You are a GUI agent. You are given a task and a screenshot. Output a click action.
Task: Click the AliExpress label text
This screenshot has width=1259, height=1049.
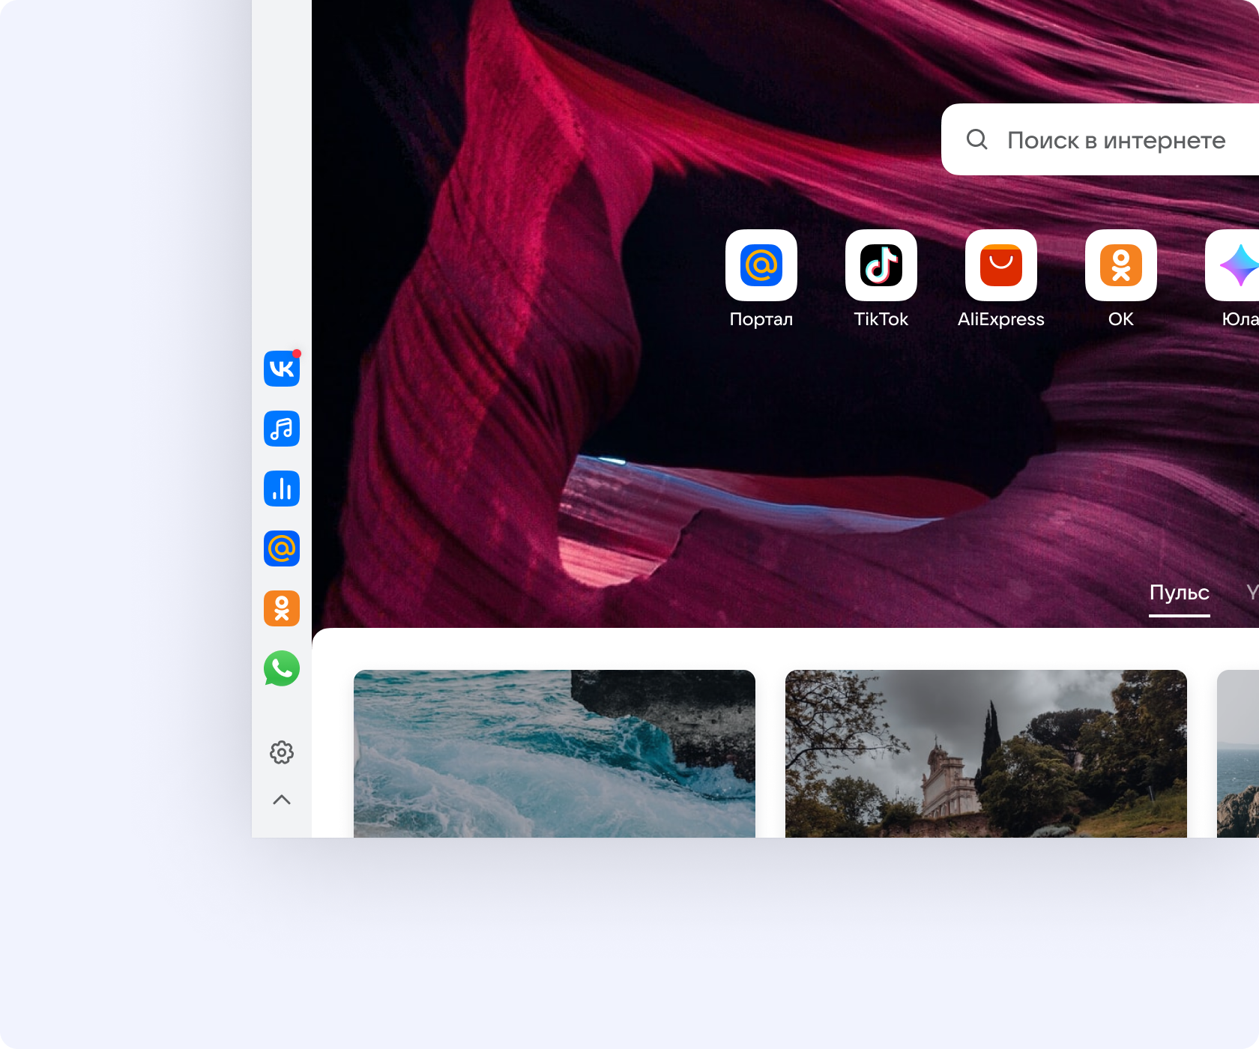(1001, 319)
